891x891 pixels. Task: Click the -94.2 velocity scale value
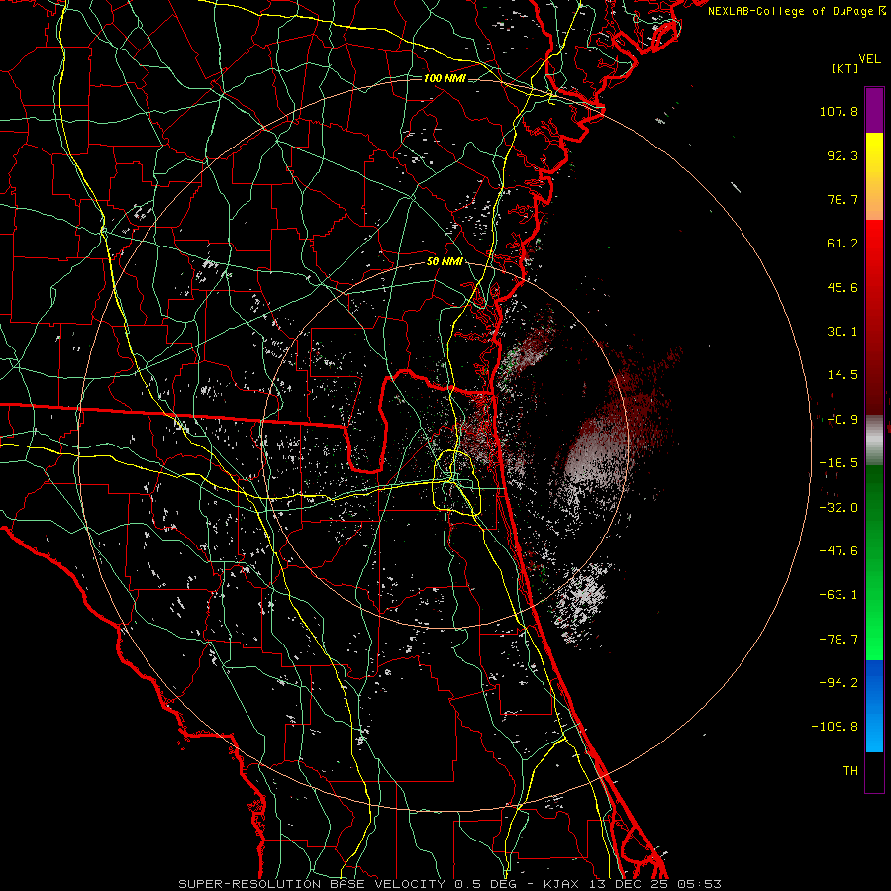coord(839,683)
